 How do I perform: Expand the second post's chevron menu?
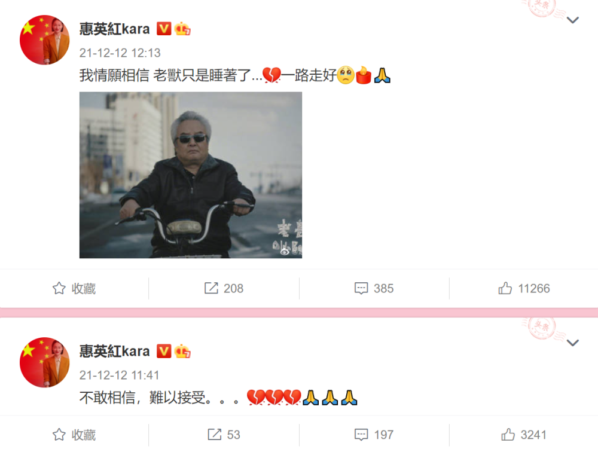click(573, 343)
